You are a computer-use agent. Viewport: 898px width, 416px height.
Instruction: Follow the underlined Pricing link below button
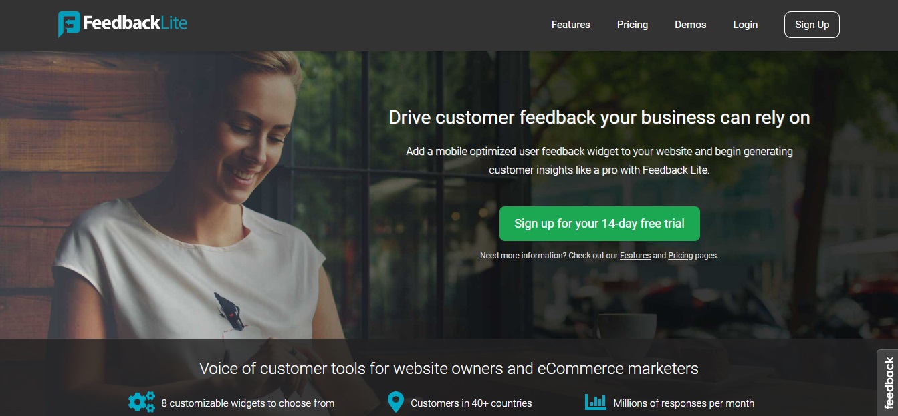pyautogui.click(x=681, y=256)
